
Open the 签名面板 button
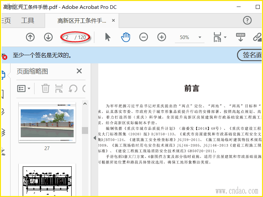[250, 55]
